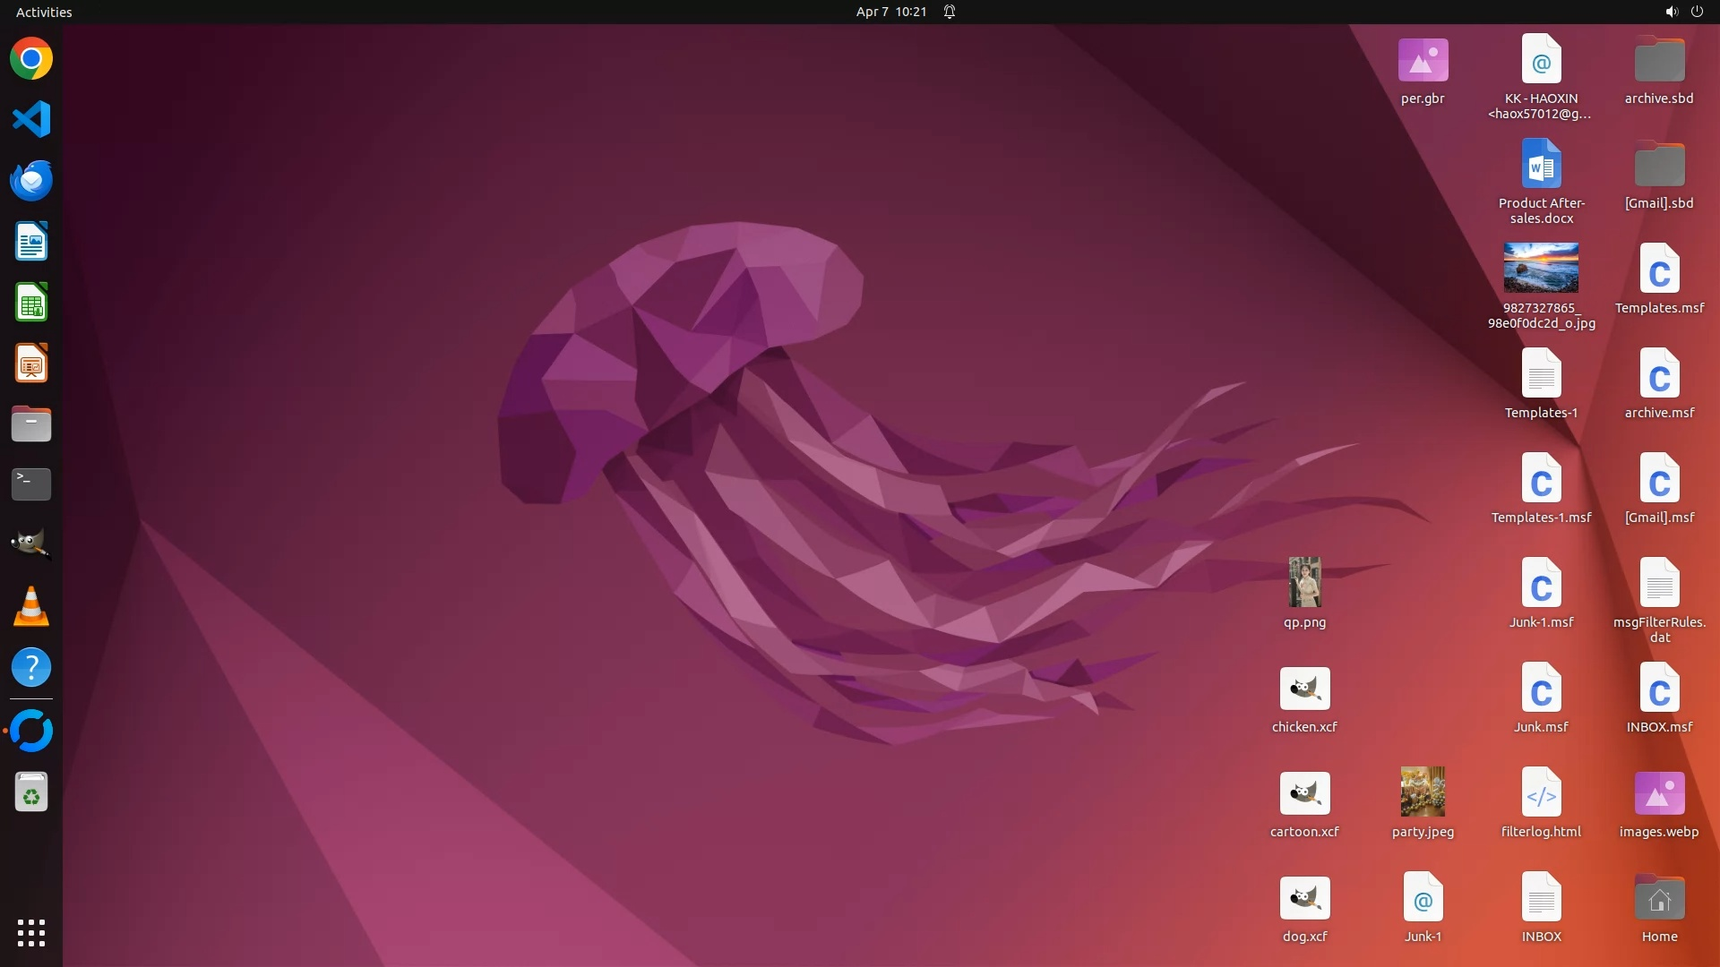
Task: Launch LibreOffice Impress from dock
Action: [x=31, y=364]
